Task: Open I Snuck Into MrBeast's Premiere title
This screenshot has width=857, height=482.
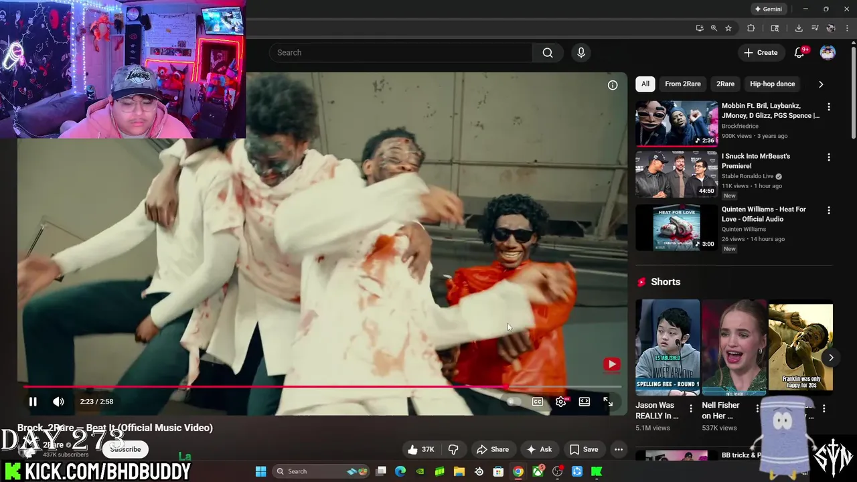Action: tap(756, 161)
